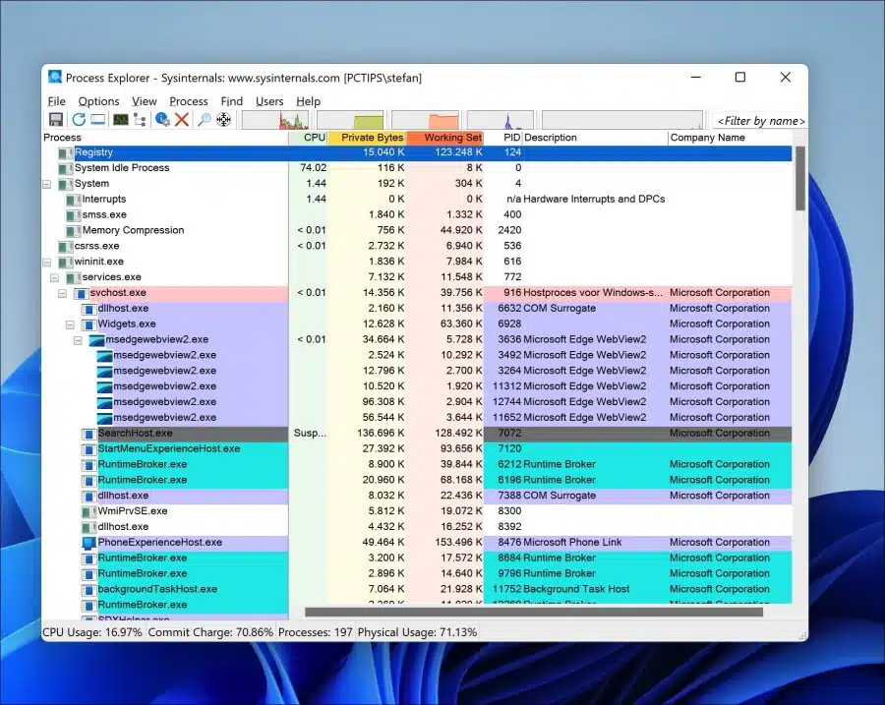The image size is (885, 705).
Task: Sort by Private Bytes column header
Action: (367, 137)
